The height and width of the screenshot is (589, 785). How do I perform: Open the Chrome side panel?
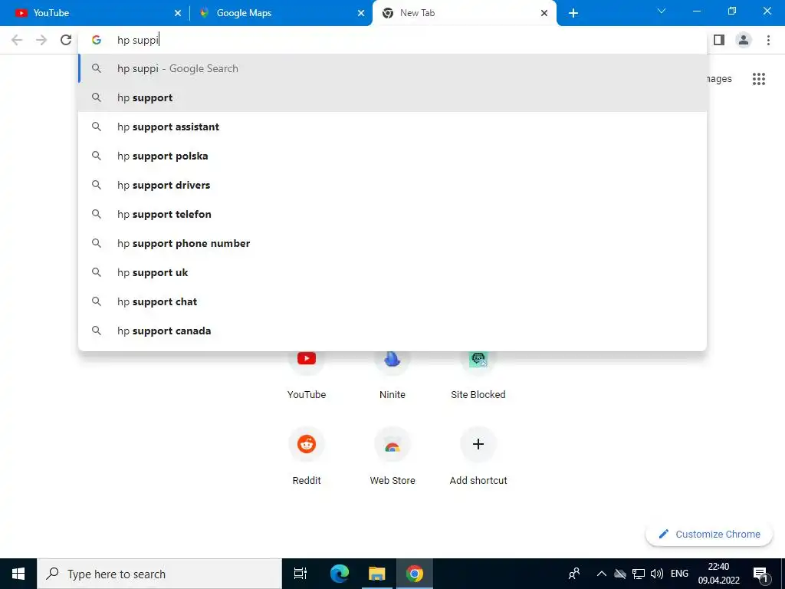[x=719, y=40]
